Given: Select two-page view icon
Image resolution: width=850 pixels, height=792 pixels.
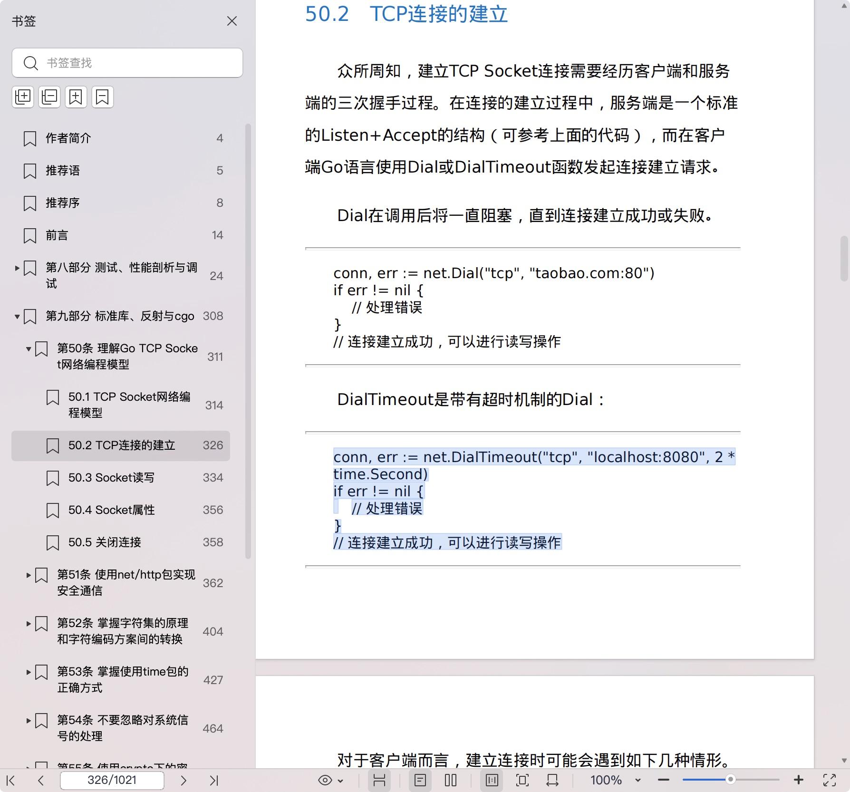Looking at the screenshot, I should (x=450, y=780).
